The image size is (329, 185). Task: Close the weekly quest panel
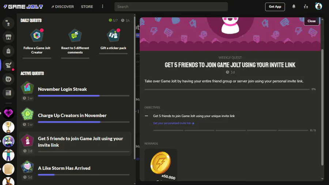311,21
